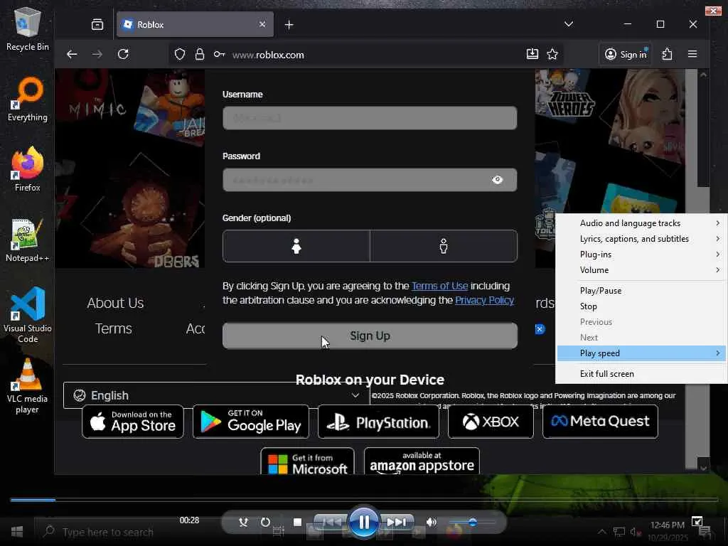
Task: Click the Password input field
Action: (x=370, y=180)
